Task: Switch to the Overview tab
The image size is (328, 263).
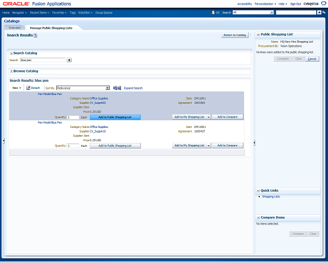Action: (15, 28)
